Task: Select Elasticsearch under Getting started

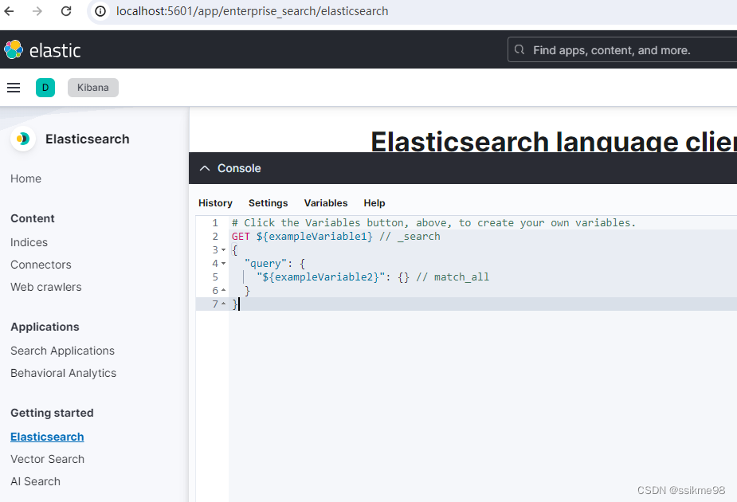Action: [47, 437]
